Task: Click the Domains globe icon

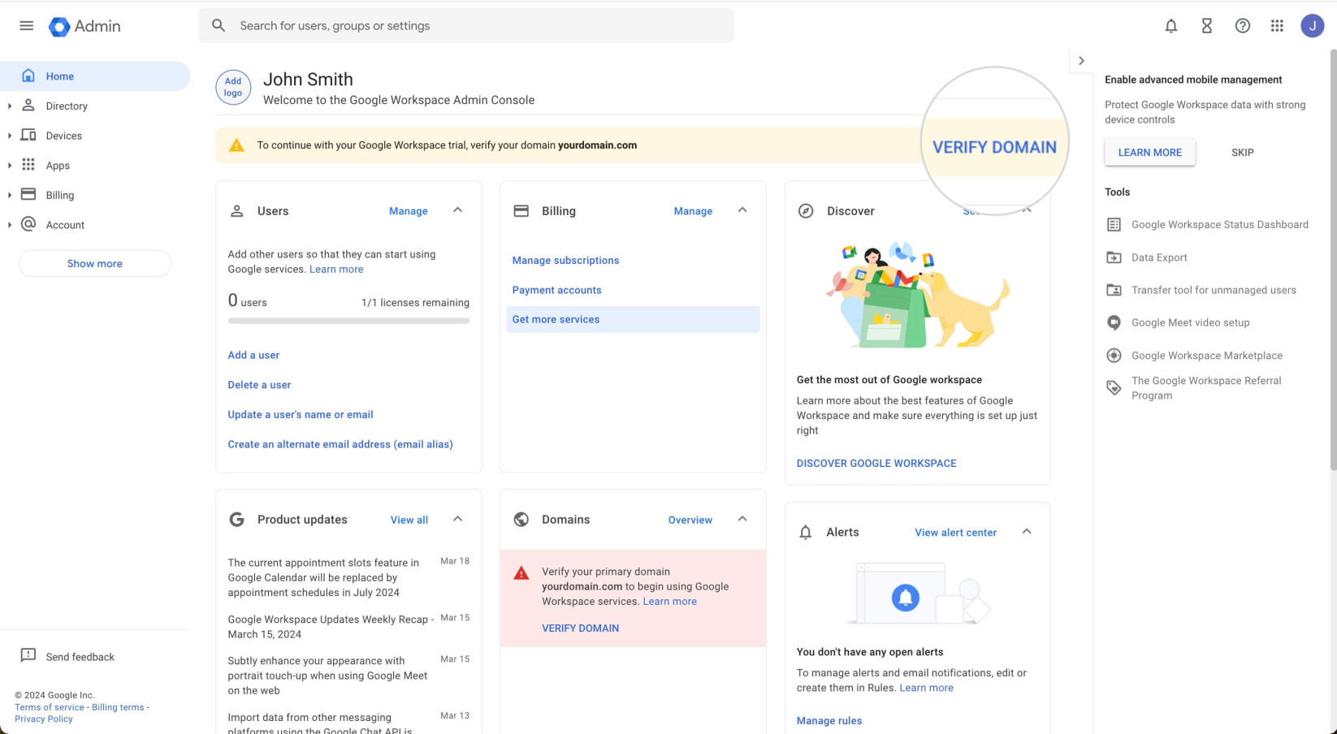Action: pos(521,520)
